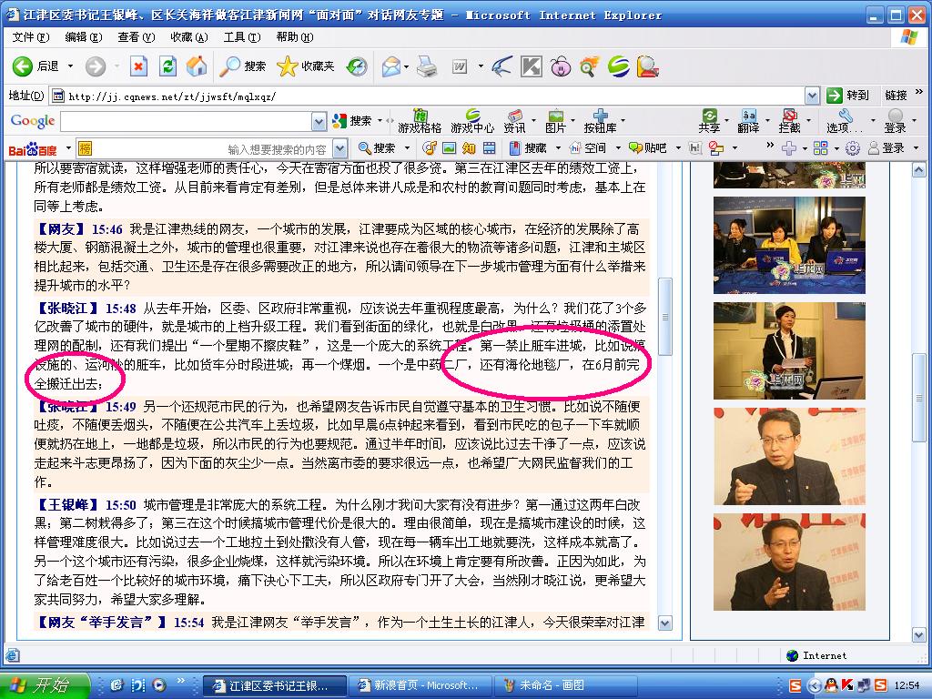
Task: Open the Baidu logo dropdown arrow
Action: [68, 148]
